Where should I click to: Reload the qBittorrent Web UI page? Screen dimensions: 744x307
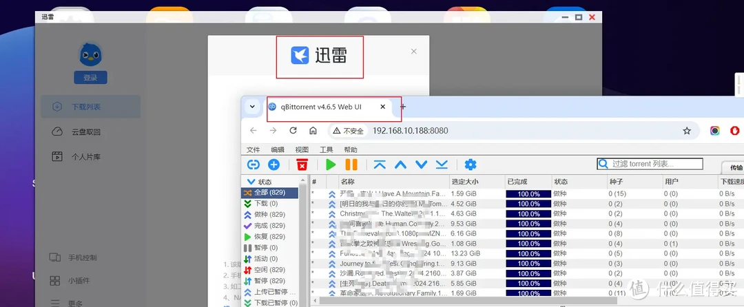tap(293, 131)
